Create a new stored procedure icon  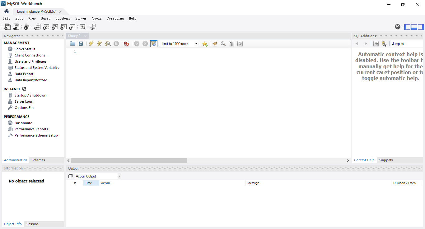pos(63,27)
